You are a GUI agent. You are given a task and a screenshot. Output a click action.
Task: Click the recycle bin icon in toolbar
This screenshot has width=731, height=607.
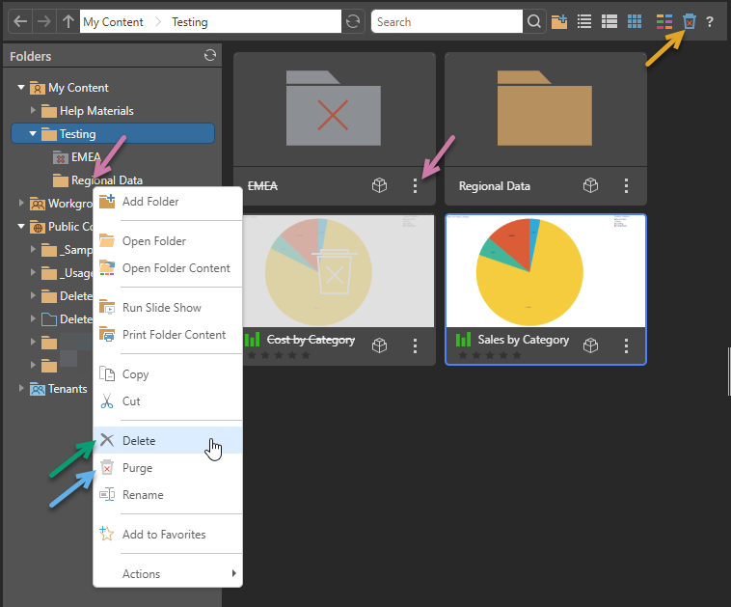pyautogui.click(x=689, y=21)
